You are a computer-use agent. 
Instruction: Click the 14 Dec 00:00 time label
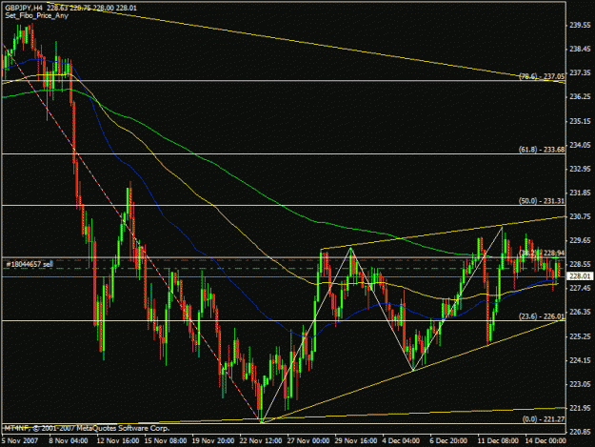point(545,441)
